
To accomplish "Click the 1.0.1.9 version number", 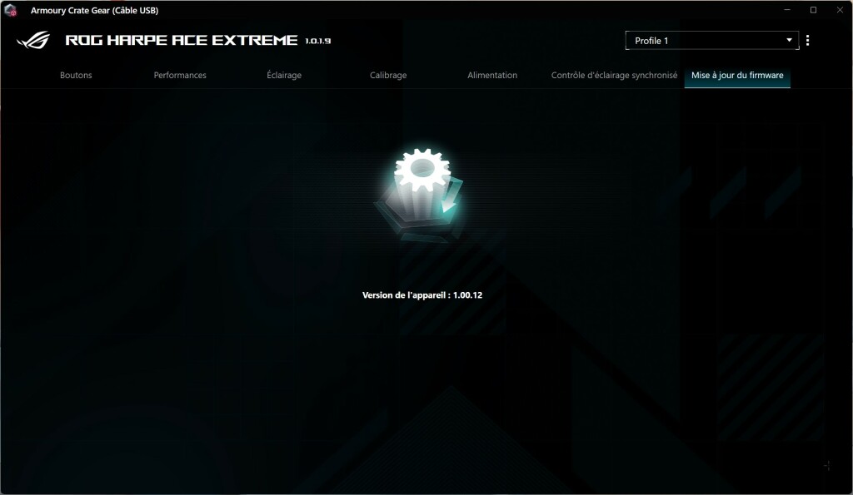I will point(317,41).
